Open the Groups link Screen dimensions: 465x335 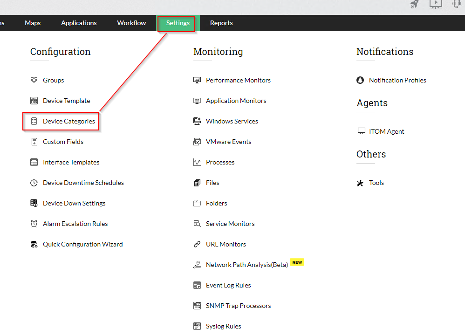[54, 80]
